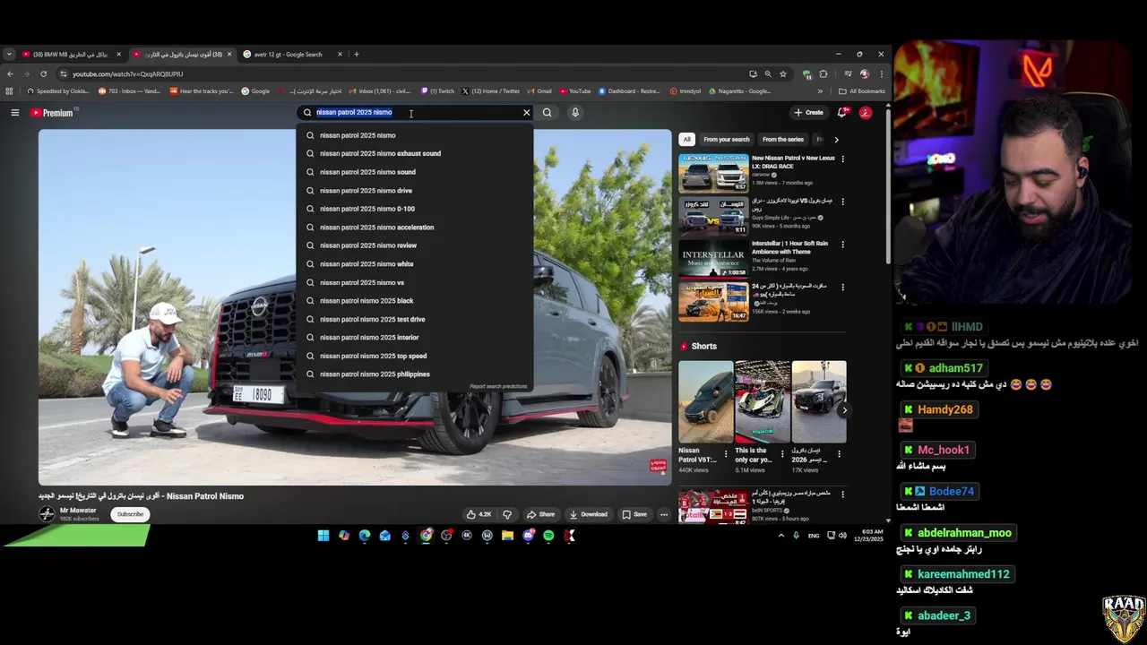Open the YouTube notifications bell

841,113
